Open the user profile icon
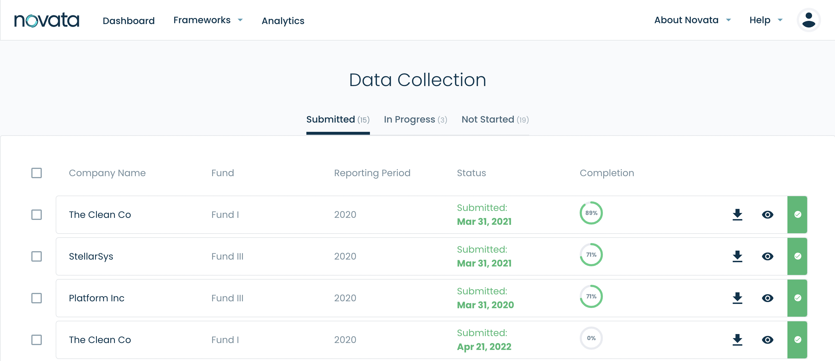 click(808, 20)
